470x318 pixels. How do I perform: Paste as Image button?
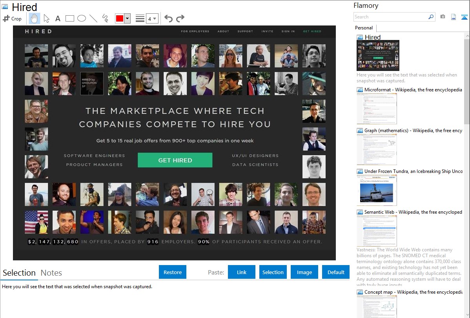pyautogui.click(x=304, y=272)
